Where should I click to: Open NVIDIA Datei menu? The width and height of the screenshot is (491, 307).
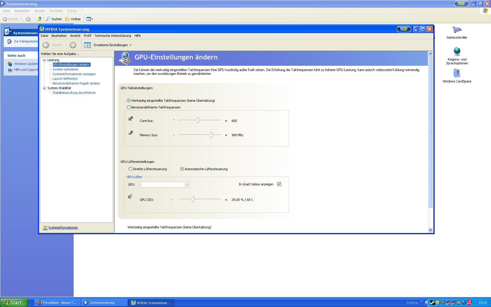[44, 36]
